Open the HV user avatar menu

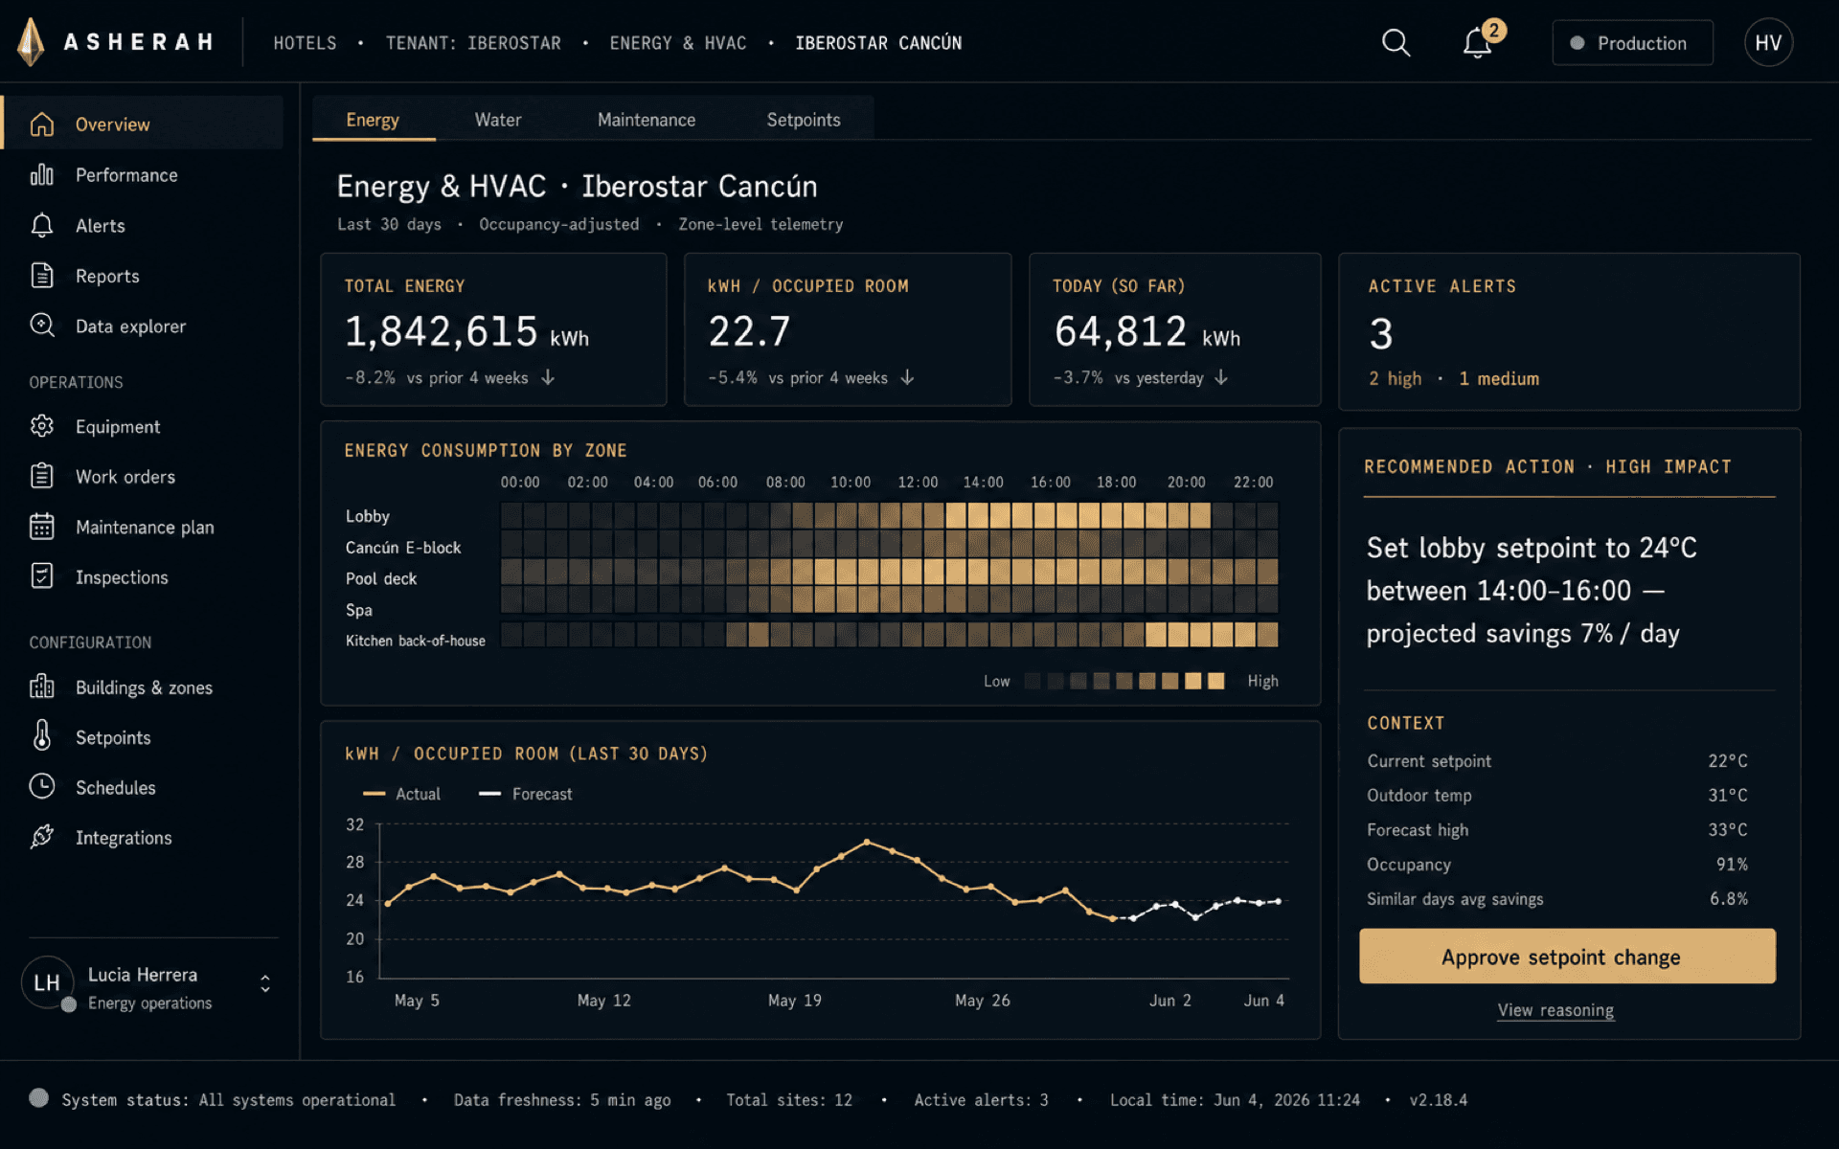(1768, 43)
